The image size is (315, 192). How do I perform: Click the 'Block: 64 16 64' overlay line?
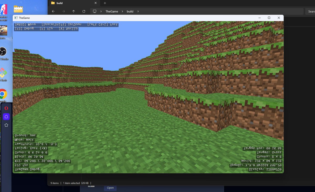pyautogui.click(x=29, y=157)
